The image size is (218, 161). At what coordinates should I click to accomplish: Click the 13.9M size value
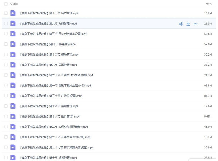[208, 13]
